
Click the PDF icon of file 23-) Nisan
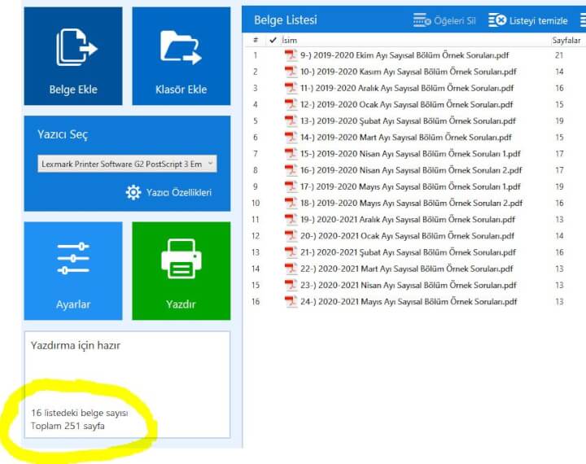291,285
